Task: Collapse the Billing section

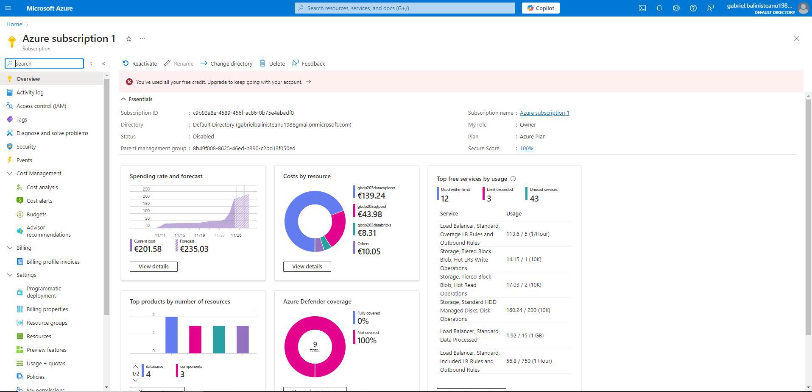Action: point(10,248)
